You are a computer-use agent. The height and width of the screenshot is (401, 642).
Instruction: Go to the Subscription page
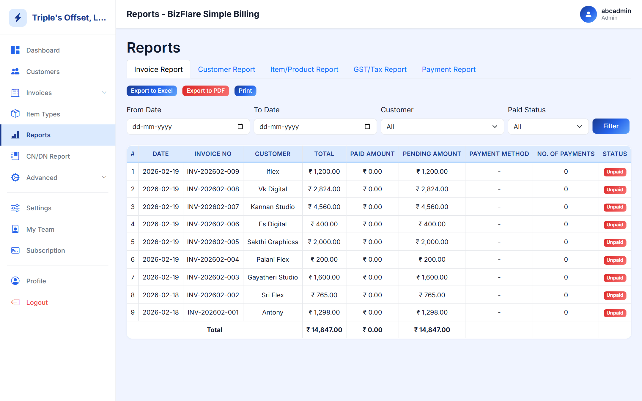(58, 250)
